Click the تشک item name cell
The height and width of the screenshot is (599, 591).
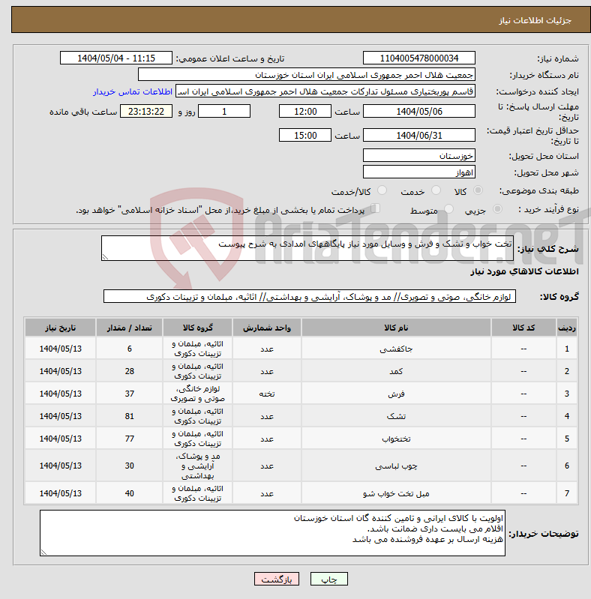pyautogui.click(x=396, y=416)
